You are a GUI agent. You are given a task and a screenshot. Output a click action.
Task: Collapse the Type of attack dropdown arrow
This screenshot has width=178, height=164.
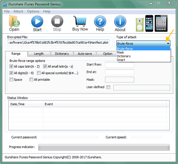pyautogui.click(x=168, y=44)
